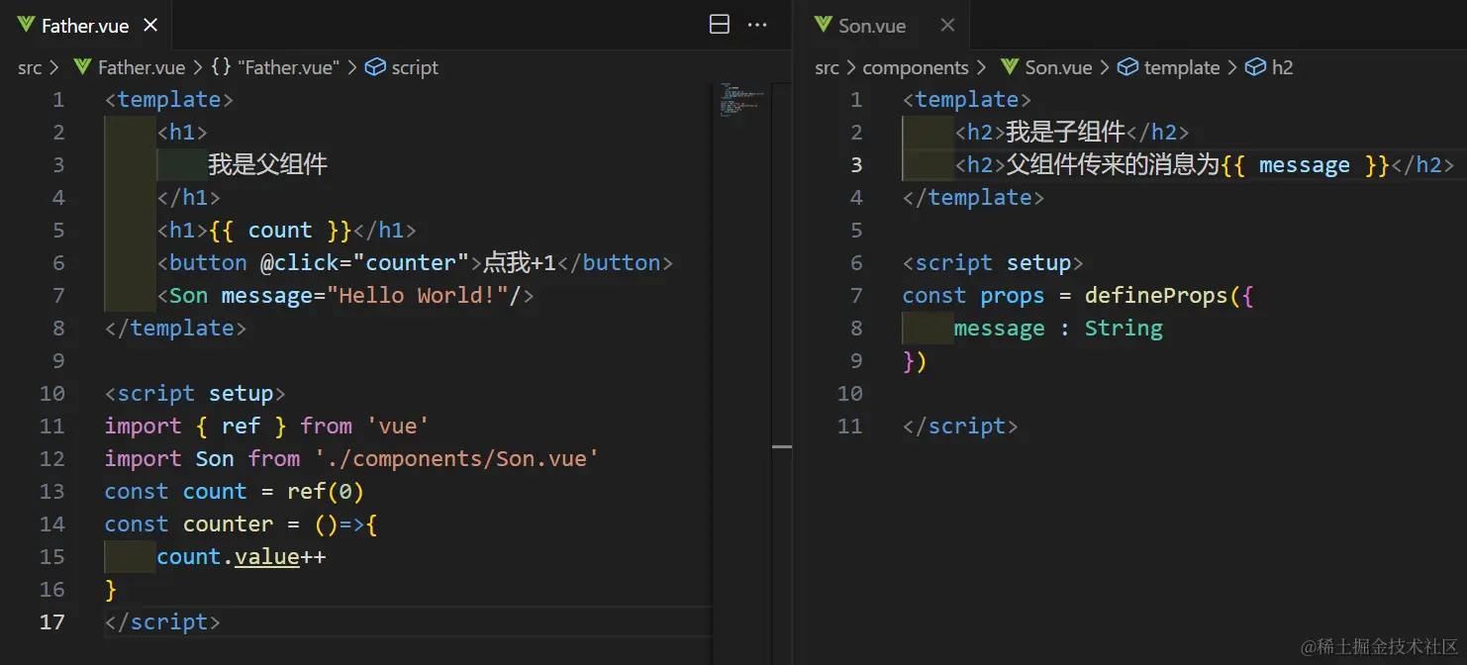This screenshot has width=1467, height=665.
Task: Open the more actions ellipsis menu
Action: (x=757, y=26)
